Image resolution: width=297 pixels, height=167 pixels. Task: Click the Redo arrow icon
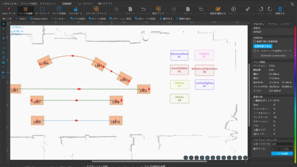[270, 9]
